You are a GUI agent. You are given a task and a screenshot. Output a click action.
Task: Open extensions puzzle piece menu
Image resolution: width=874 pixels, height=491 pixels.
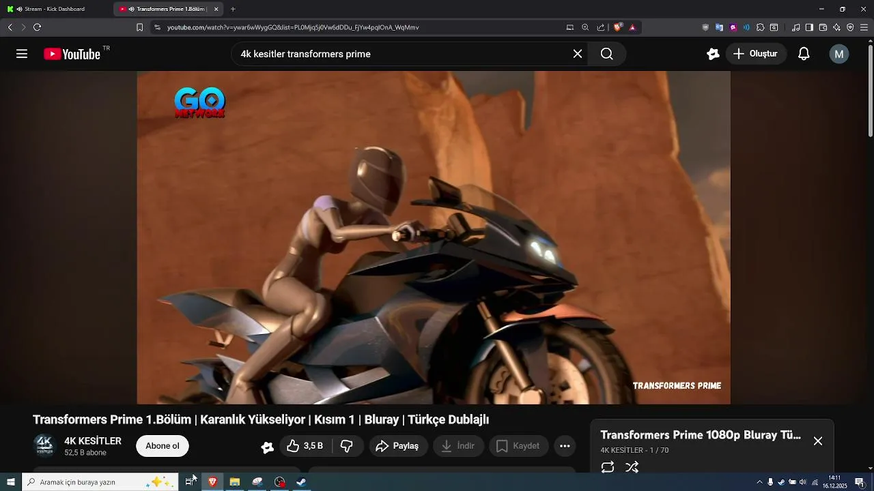pyautogui.click(x=760, y=27)
